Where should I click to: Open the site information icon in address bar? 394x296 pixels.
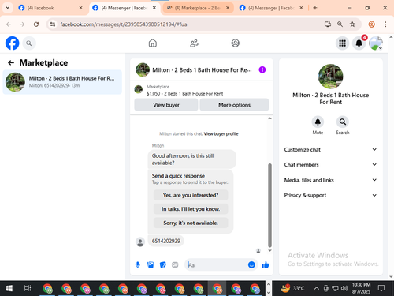(53, 24)
